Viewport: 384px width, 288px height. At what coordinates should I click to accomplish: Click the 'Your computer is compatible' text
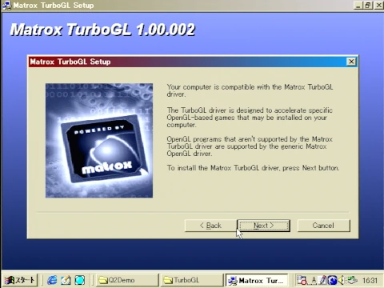(x=250, y=90)
